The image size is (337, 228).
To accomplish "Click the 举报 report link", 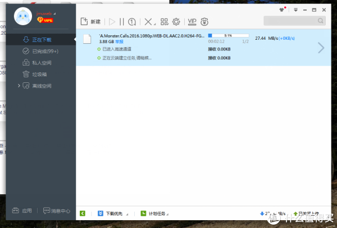I will pos(120,41).
